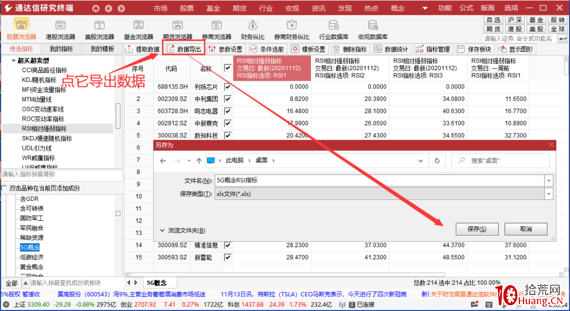
Task: Launch the 期货浏览器 futures browser
Action: pos(177,30)
